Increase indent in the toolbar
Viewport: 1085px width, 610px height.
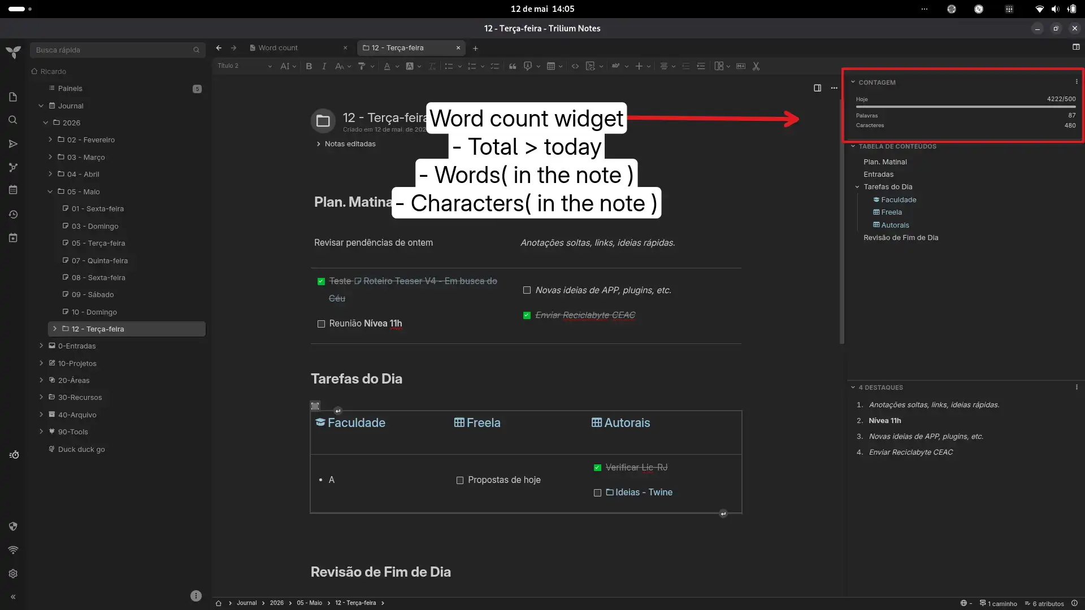tap(701, 67)
